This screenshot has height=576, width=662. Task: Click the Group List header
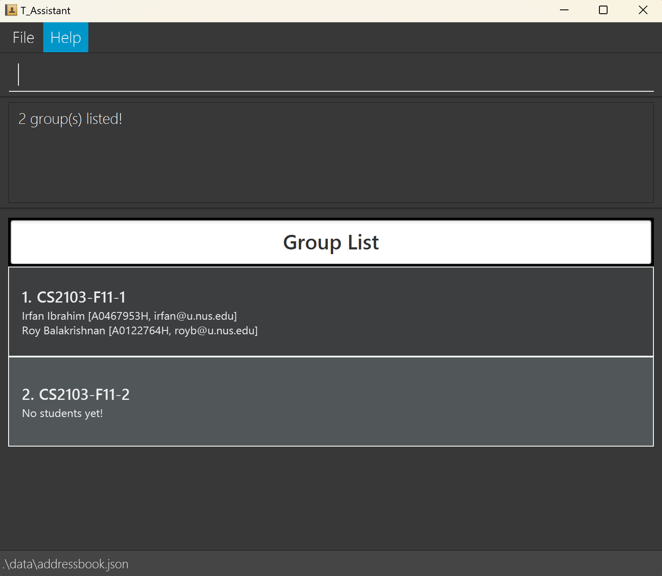coord(331,243)
